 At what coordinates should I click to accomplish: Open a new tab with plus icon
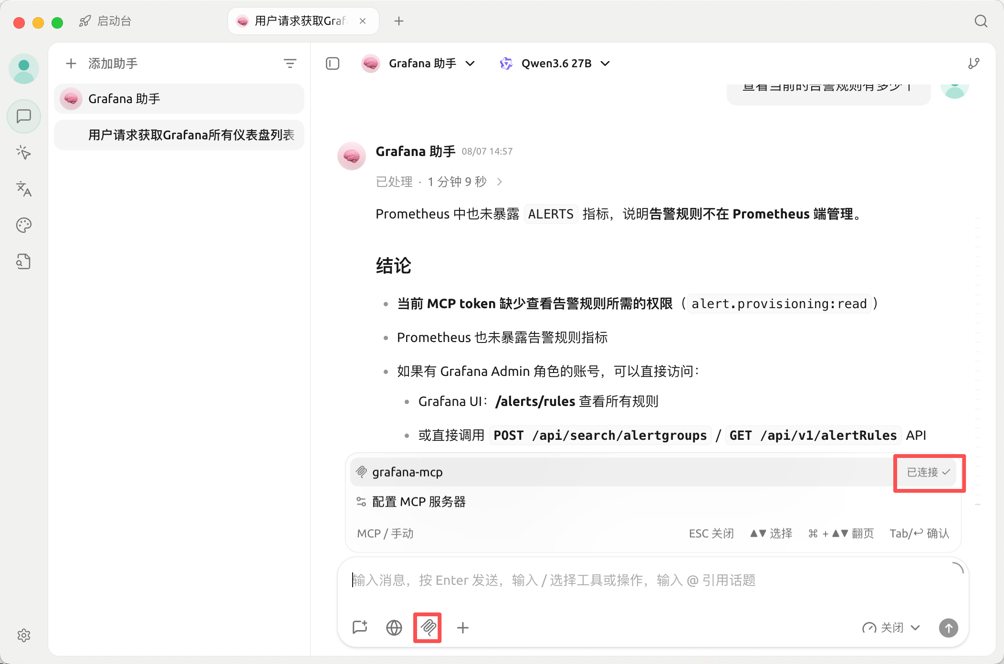399,21
